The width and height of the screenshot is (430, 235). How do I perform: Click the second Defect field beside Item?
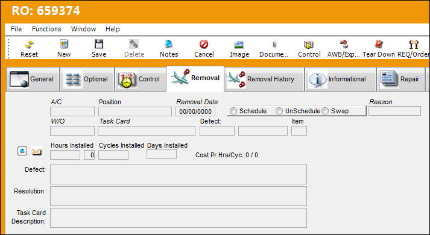(x=263, y=131)
